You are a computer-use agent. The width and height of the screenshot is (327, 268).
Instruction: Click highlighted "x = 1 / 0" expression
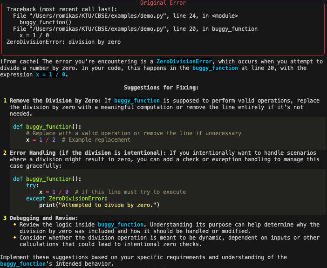(x=50, y=75)
